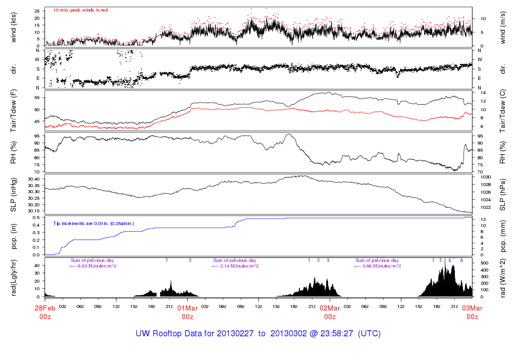Image resolution: width=517 pixels, height=354 pixels.
Task: Click the "UW Rooftop Data for 20130227" title
Action: pyautogui.click(x=195, y=334)
